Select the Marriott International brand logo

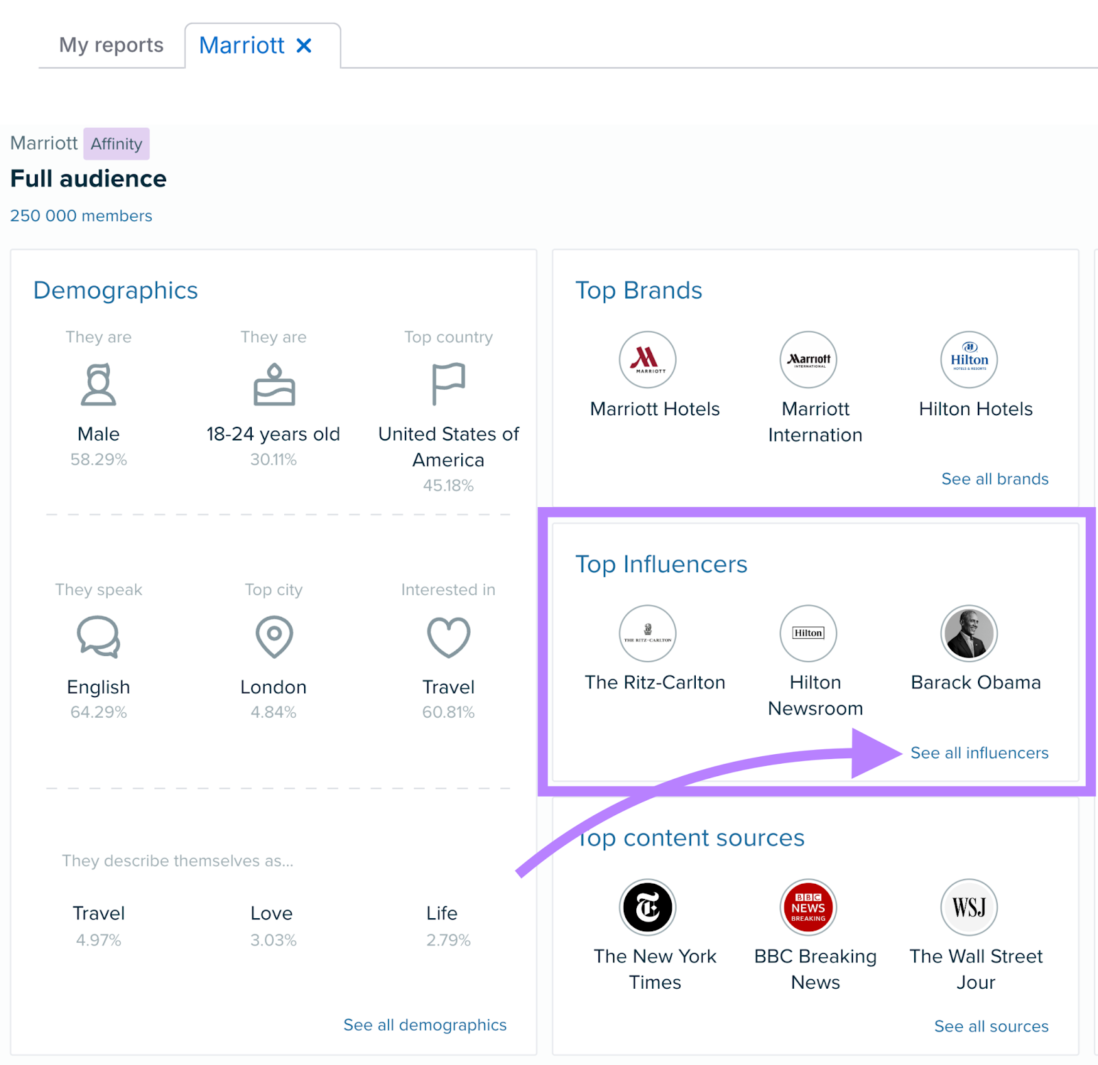pos(808,360)
